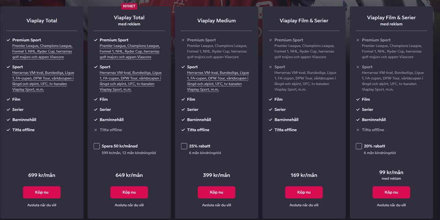This screenshot has height=220, width=440.
Task: Click the X icon beside Titta offline in Film & Serier med reklam
Action: [358, 130]
